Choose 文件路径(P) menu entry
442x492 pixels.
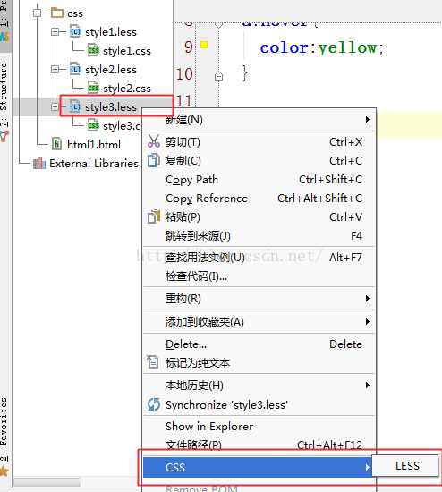click(259, 445)
